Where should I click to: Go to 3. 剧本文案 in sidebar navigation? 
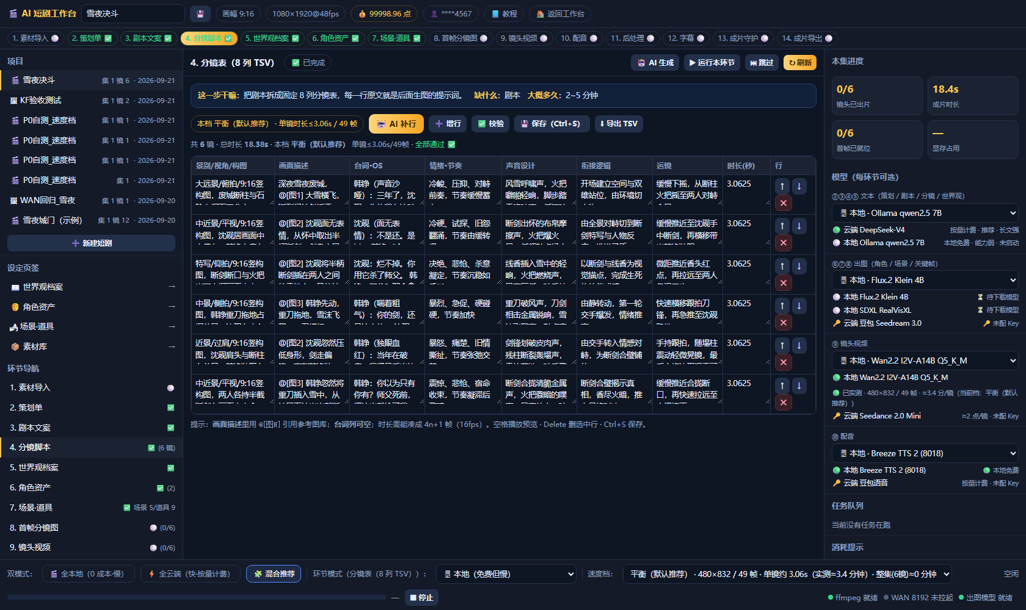tap(92, 428)
